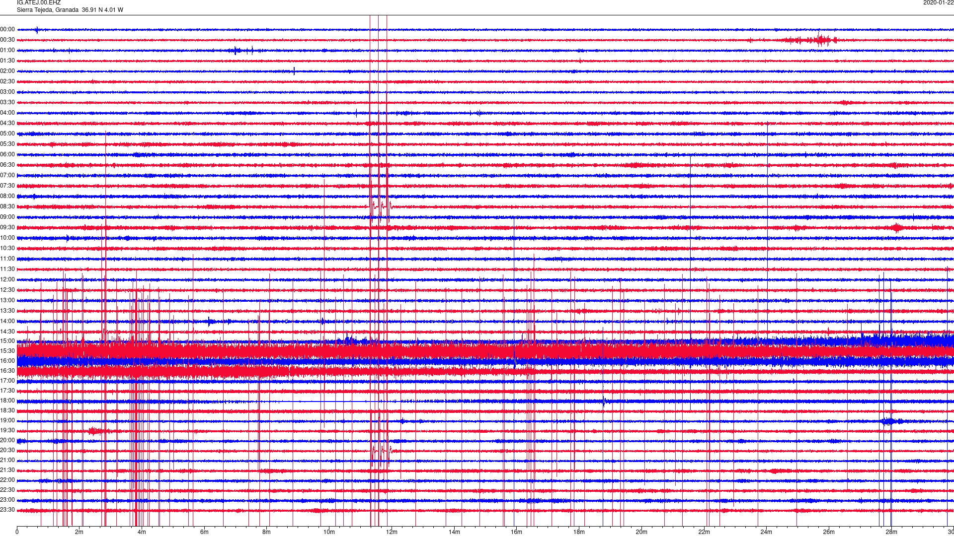Viewport: 954px width, 536px height.
Task: Click the 10m tick on time axis
Action: (329, 532)
